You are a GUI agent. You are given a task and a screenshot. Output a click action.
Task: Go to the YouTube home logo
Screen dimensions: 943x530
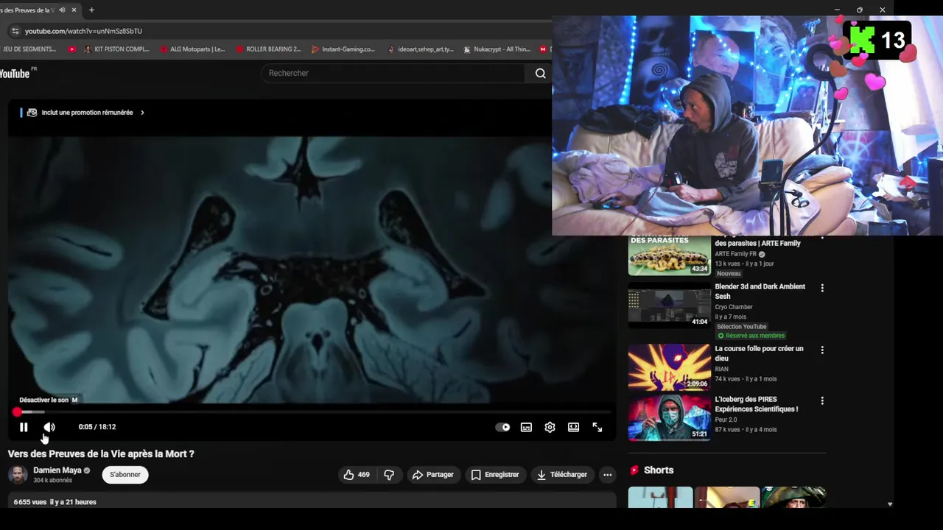pos(16,73)
